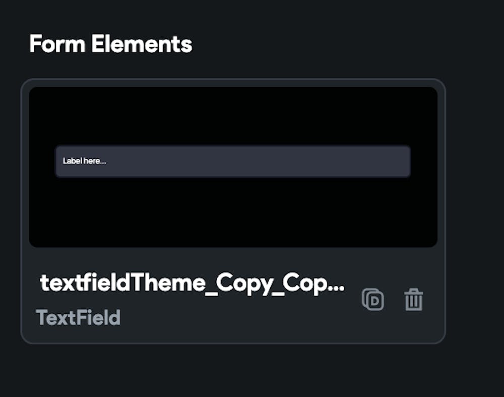This screenshot has height=397, width=504.
Task: Click the dark preview area above the text field
Action: coord(233,116)
